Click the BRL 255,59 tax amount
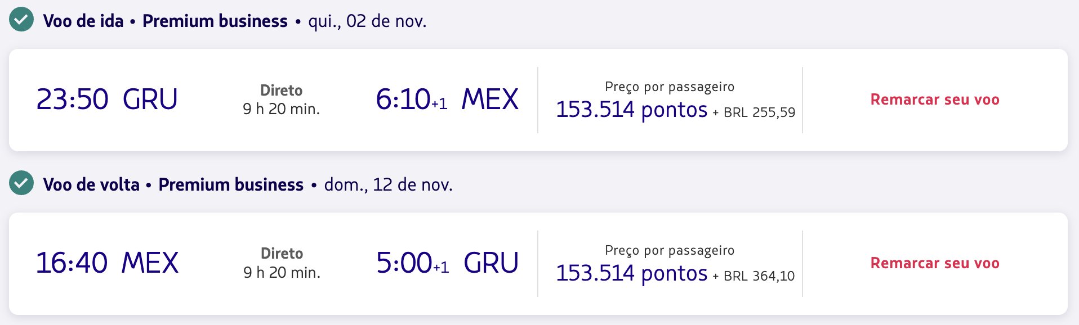This screenshot has height=325, width=1079. click(x=759, y=112)
